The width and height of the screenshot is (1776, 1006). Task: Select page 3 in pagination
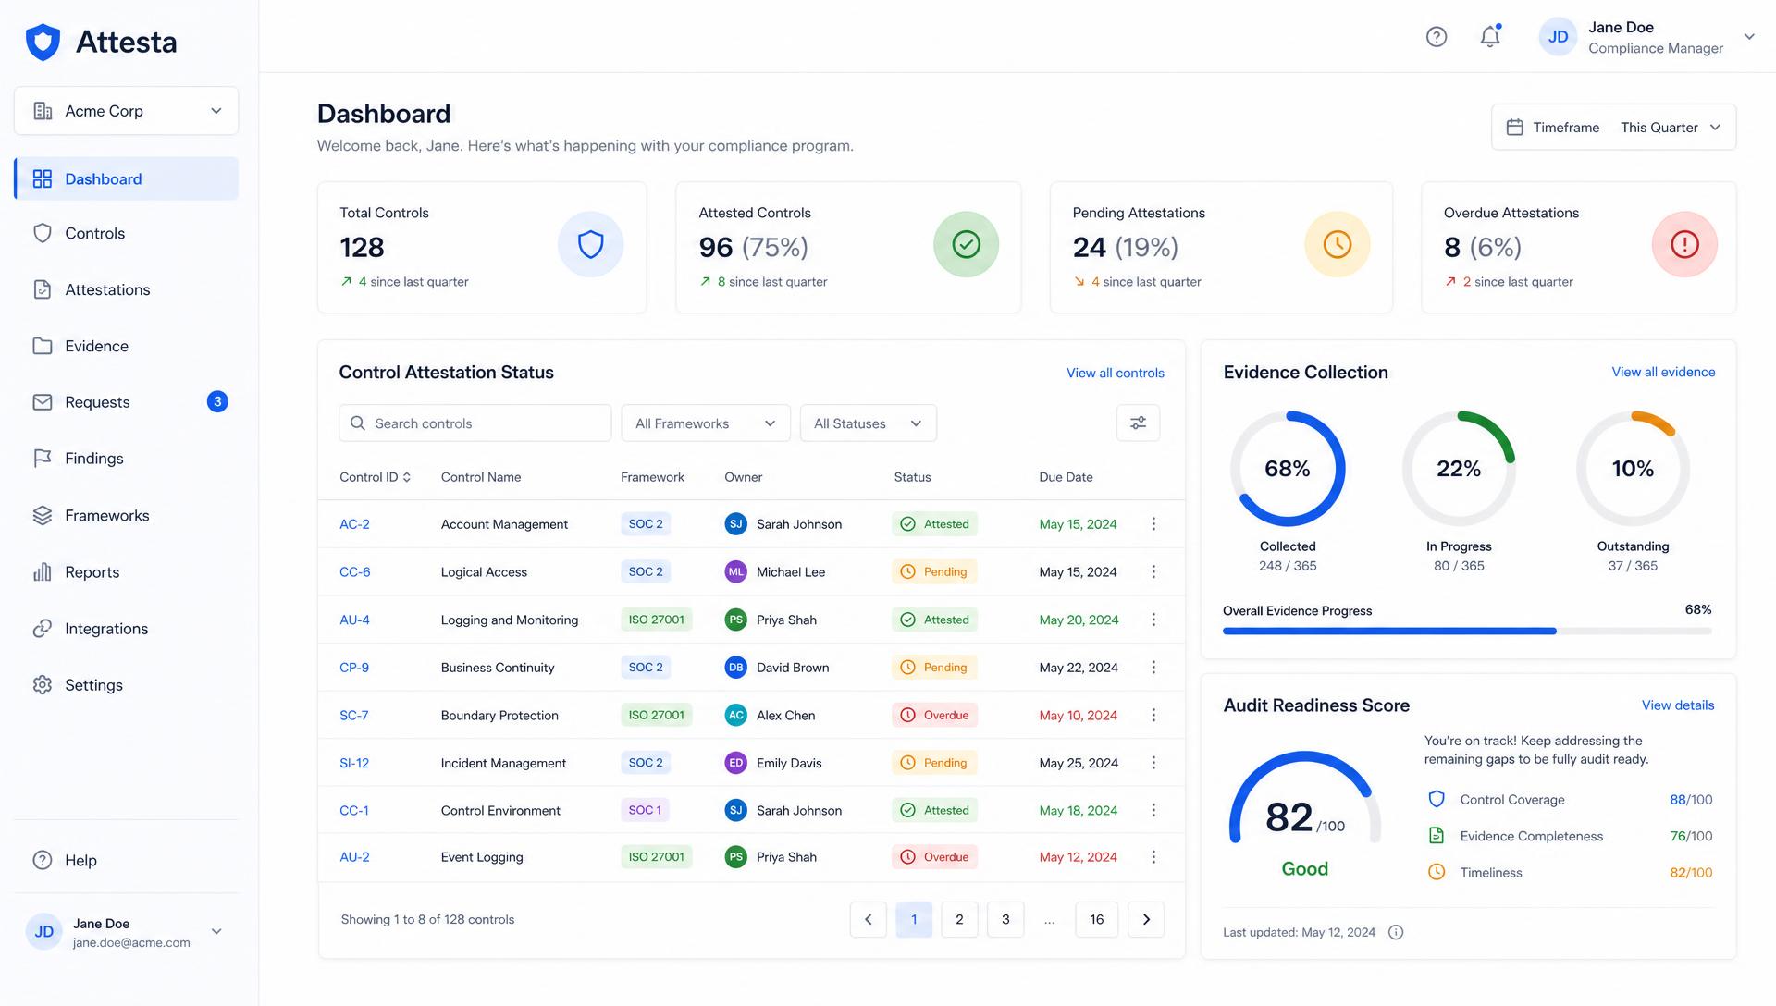coord(1005,919)
